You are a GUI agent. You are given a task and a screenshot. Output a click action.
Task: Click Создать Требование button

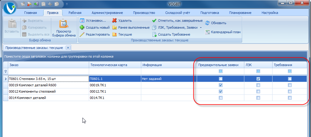click(171, 34)
